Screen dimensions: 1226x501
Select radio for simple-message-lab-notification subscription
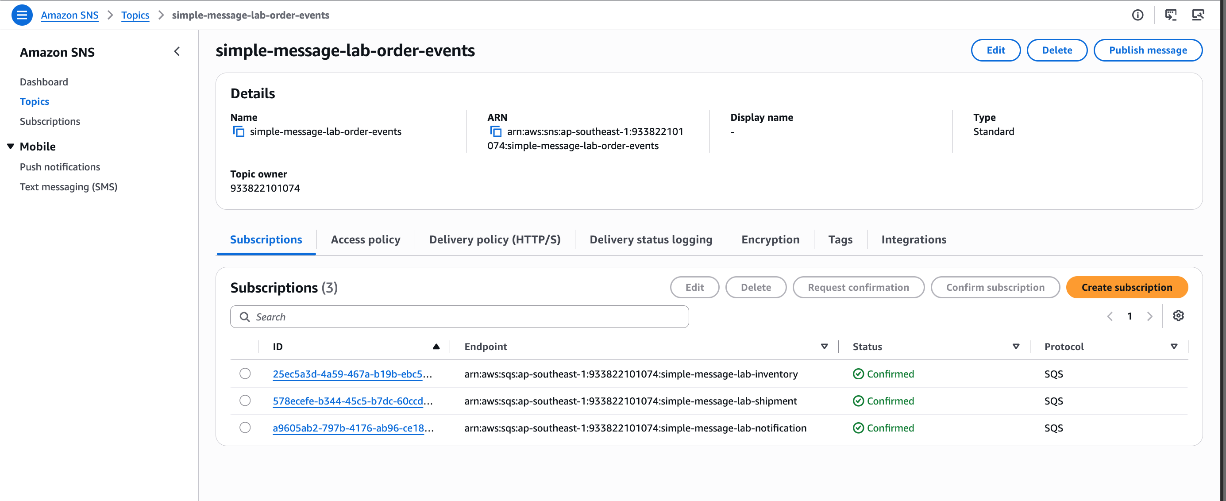click(x=245, y=428)
